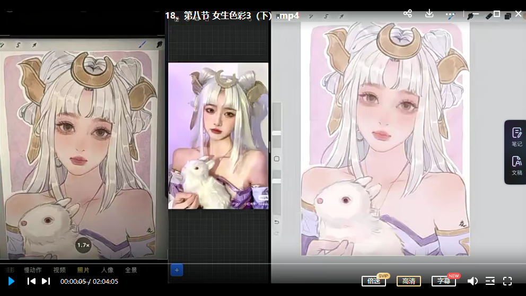526x296 pixels.
Task: Open the cosplay reference photo
Action: point(218,136)
